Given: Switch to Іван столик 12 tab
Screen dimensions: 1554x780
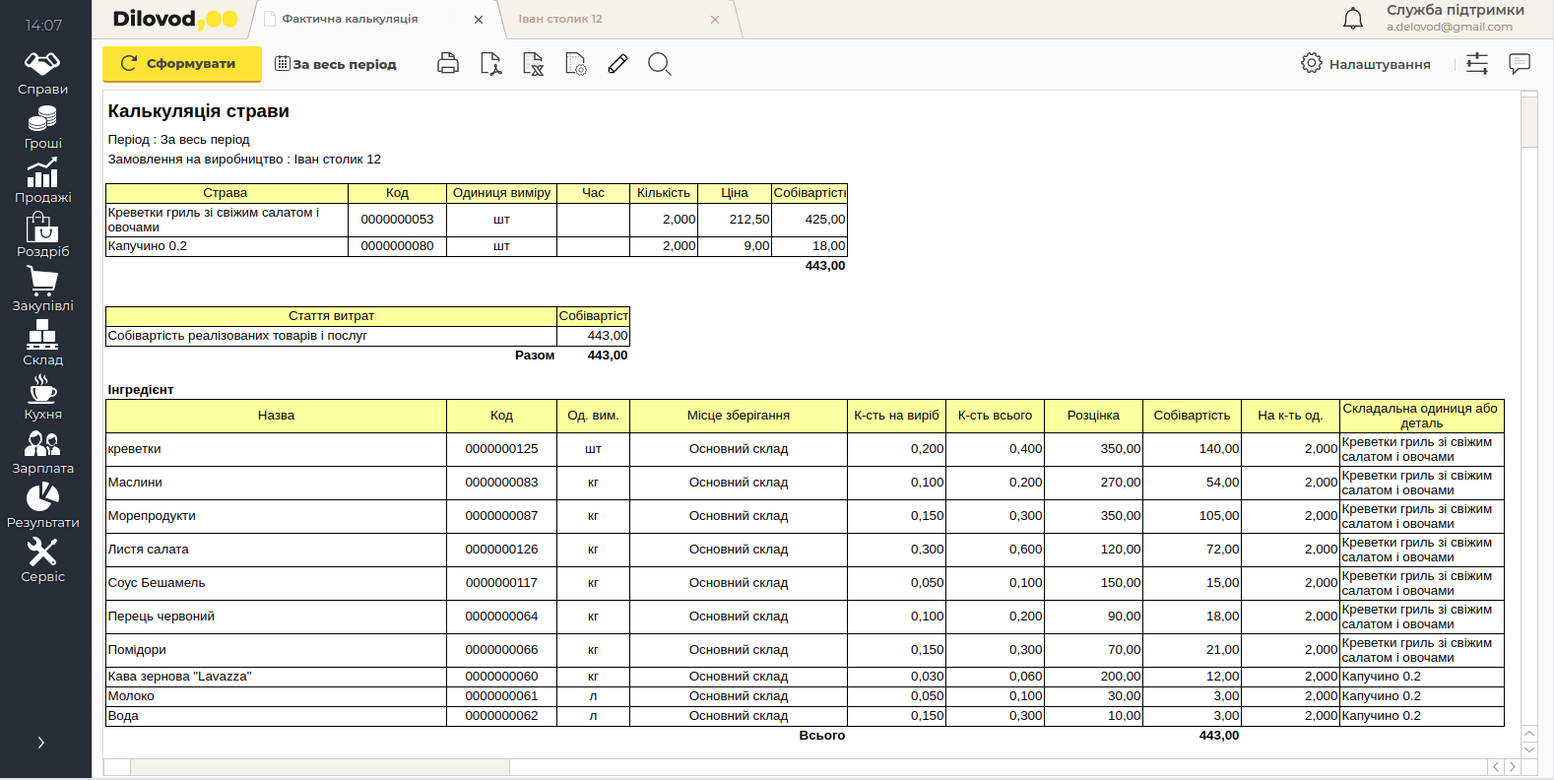Looking at the screenshot, I should pyautogui.click(x=560, y=19).
